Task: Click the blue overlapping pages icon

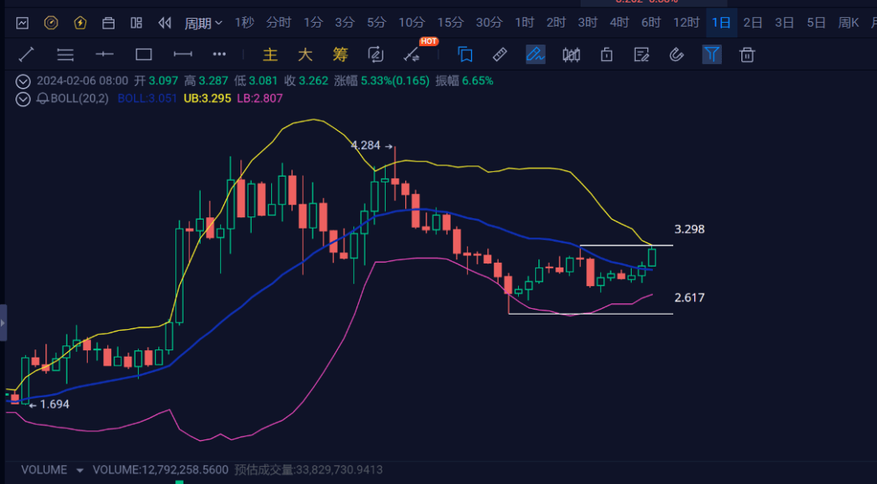Action: (x=464, y=54)
